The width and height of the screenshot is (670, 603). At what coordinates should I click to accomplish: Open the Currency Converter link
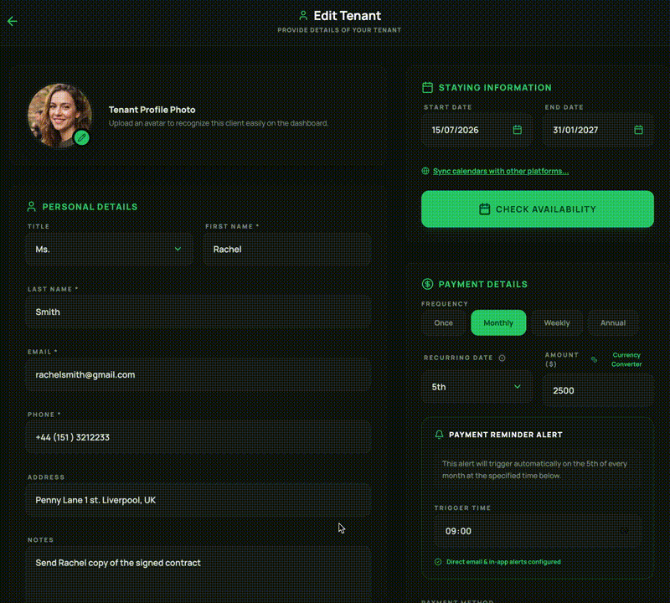[626, 359]
